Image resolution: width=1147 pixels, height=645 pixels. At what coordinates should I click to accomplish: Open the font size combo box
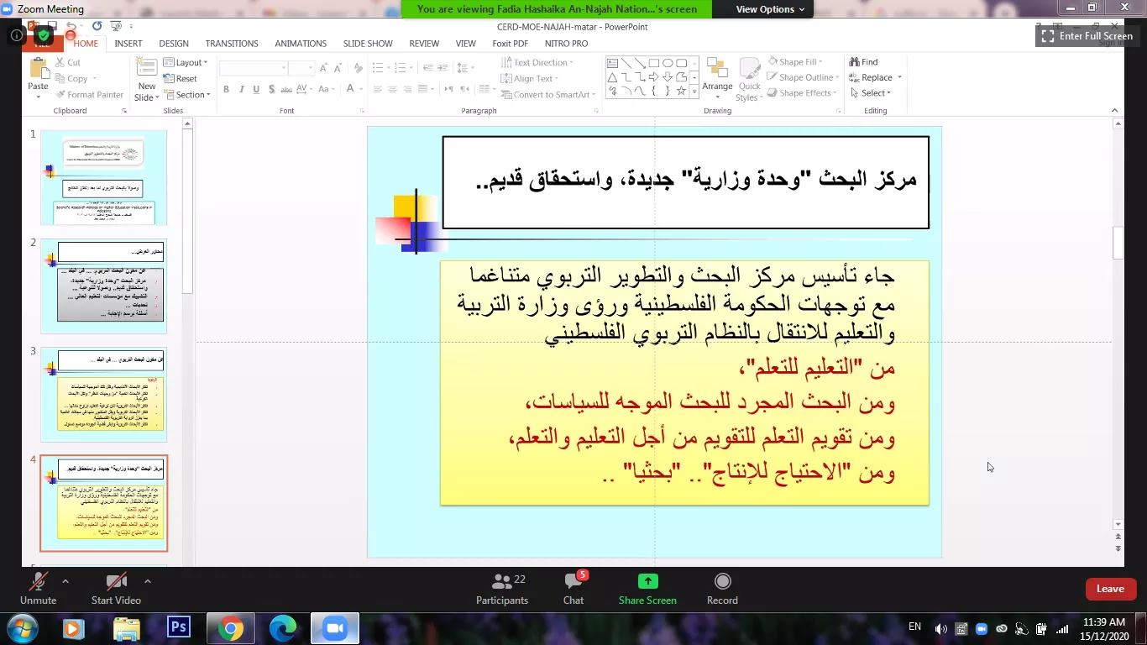tap(301, 68)
